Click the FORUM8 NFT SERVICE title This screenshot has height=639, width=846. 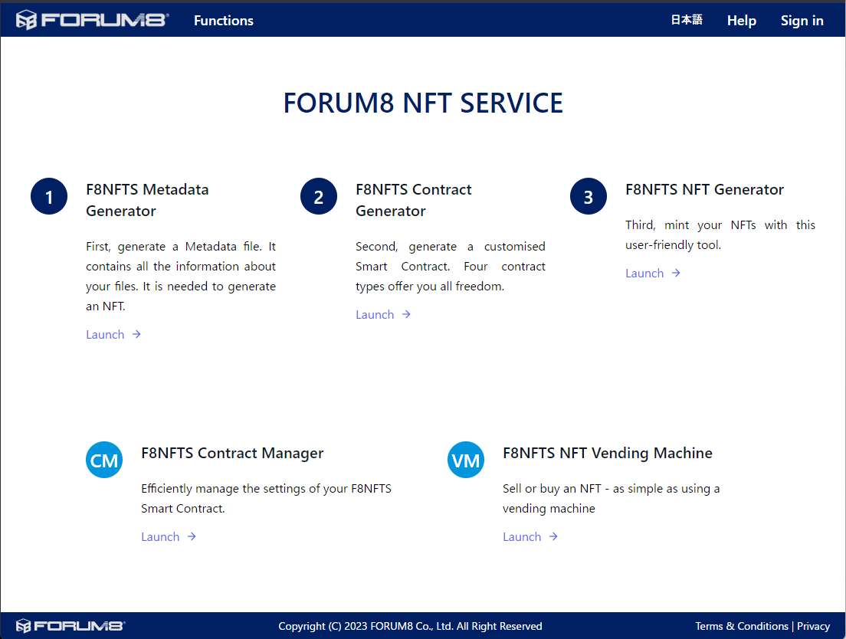point(423,103)
